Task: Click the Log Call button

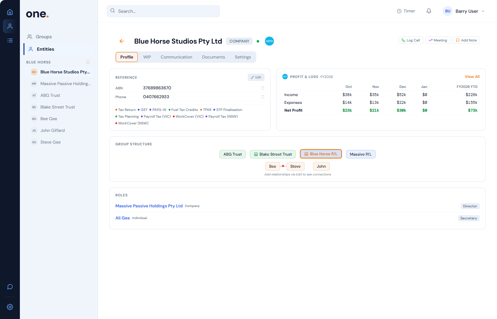Action: [x=411, y=40]
